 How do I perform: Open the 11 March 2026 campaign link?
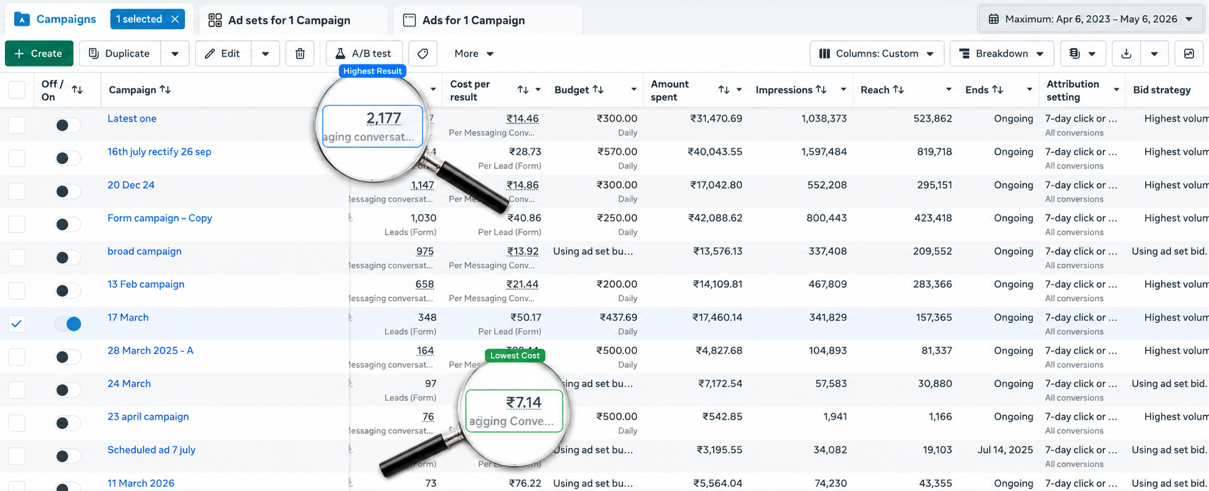141,483
